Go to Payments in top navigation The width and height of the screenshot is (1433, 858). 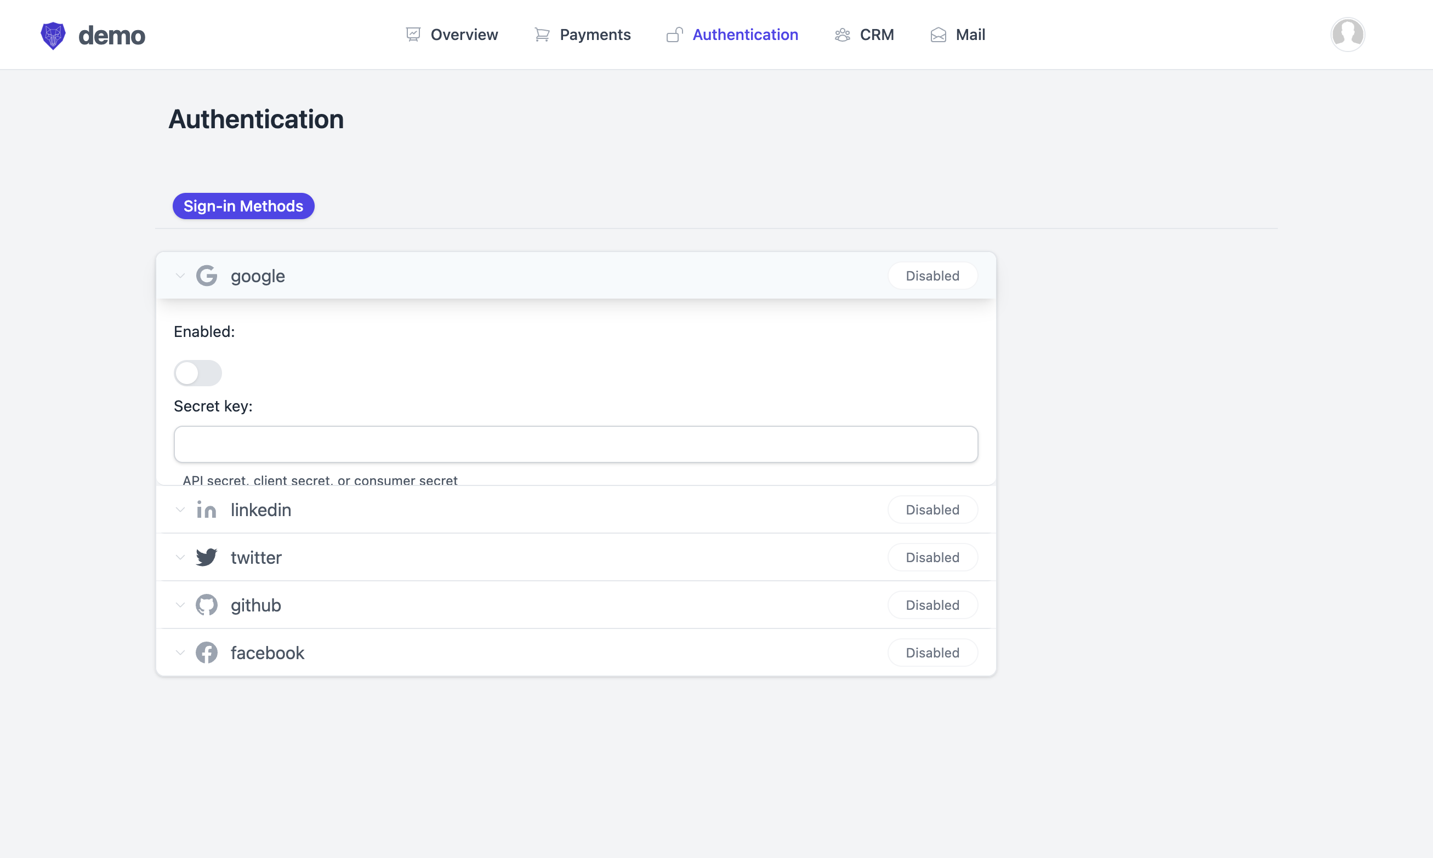click(583, 35)
